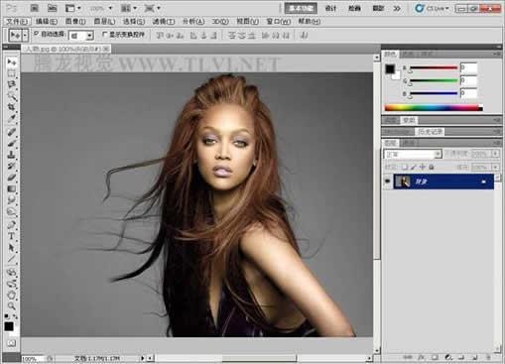505x364 pixels.
Task: Select the Move tool in the toolbox
Action: [12, 61]
